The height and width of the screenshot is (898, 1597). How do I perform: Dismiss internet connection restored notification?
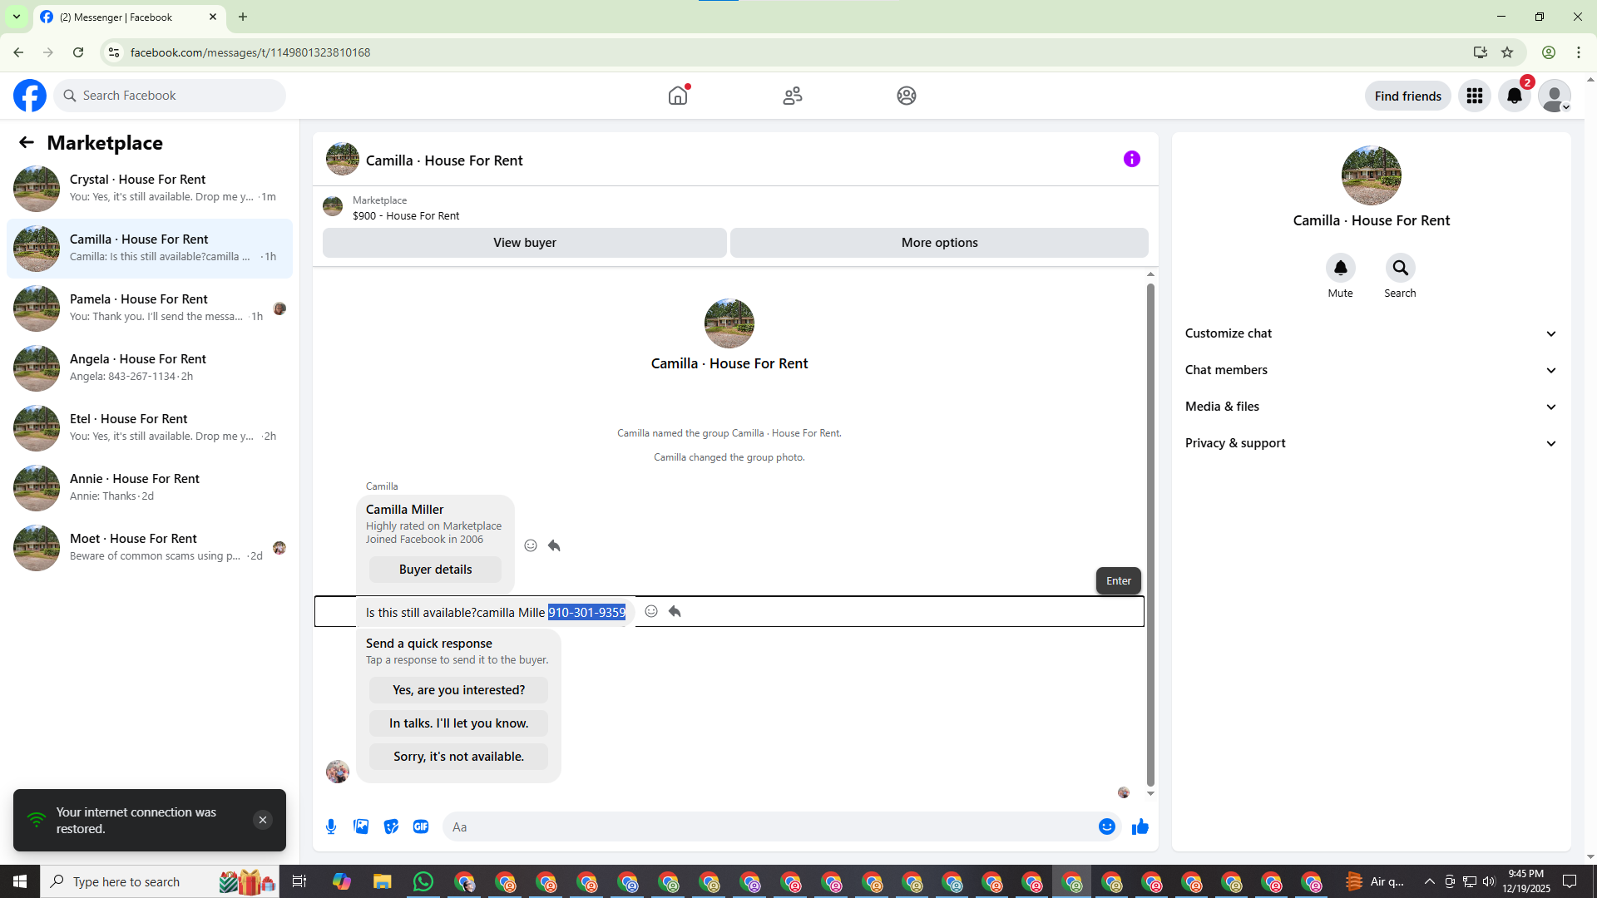coord(263,820)
